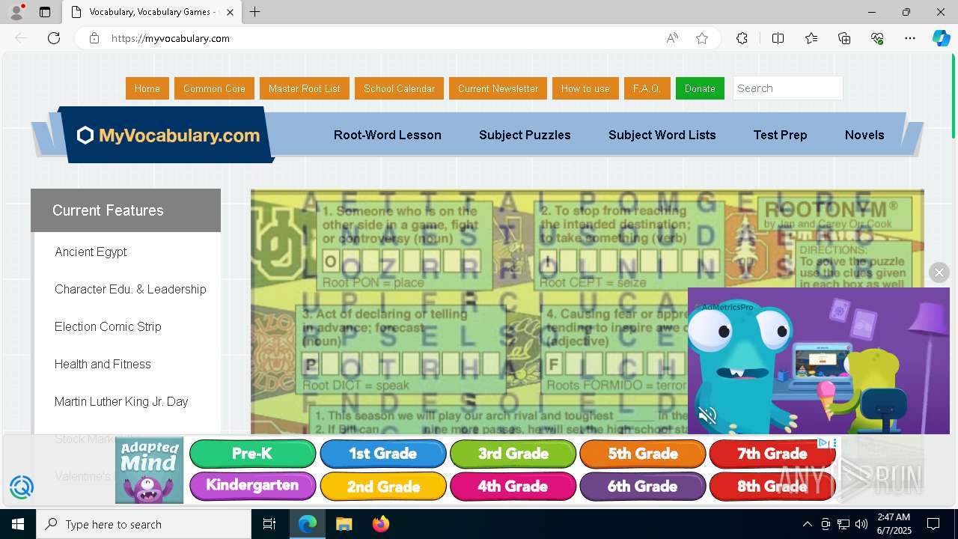958x539 pixels.
Task: Open the Ancient Egypt feature
Action: coord(91,252)
